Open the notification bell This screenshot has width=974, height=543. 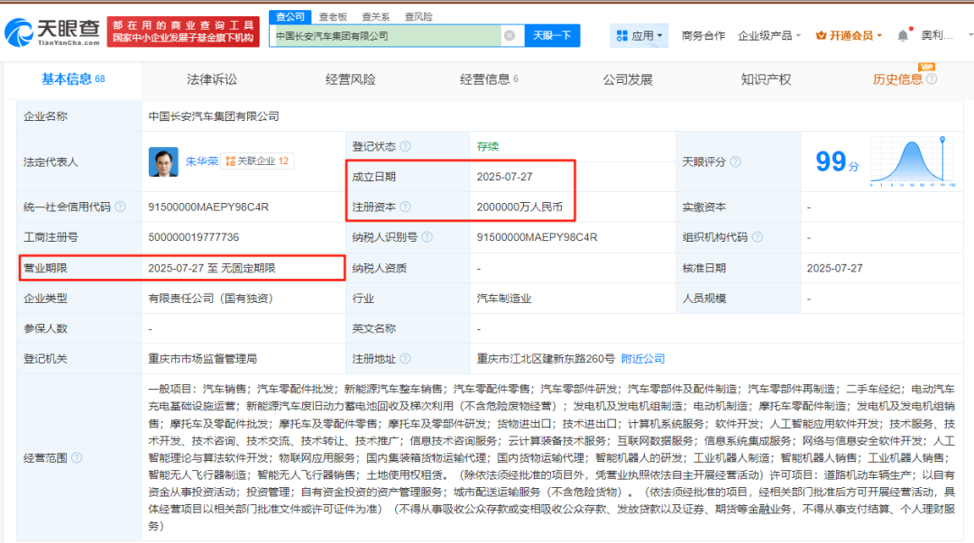pyautogui.click(x=903, y=36)
